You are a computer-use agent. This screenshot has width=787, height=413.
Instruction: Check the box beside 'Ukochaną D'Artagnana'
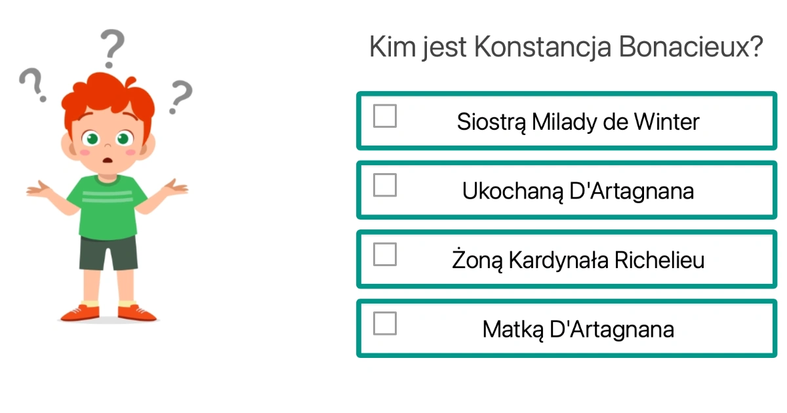click(x=384, y=186)
